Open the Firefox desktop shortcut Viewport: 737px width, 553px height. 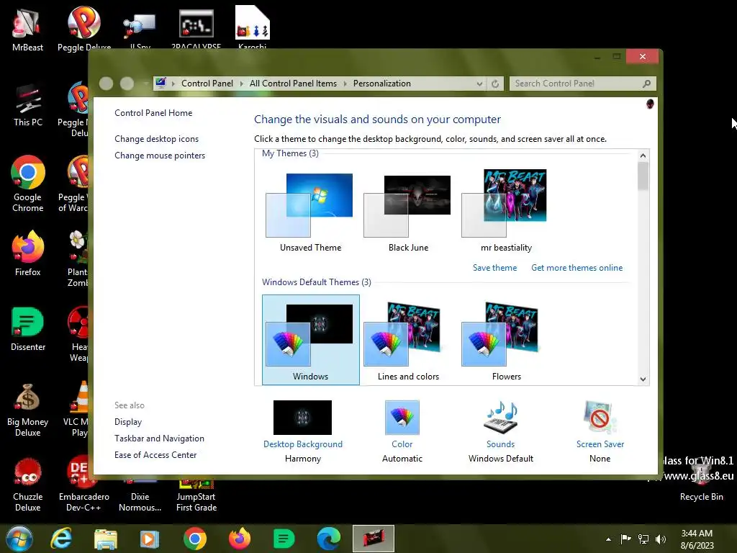coord(28,254)
